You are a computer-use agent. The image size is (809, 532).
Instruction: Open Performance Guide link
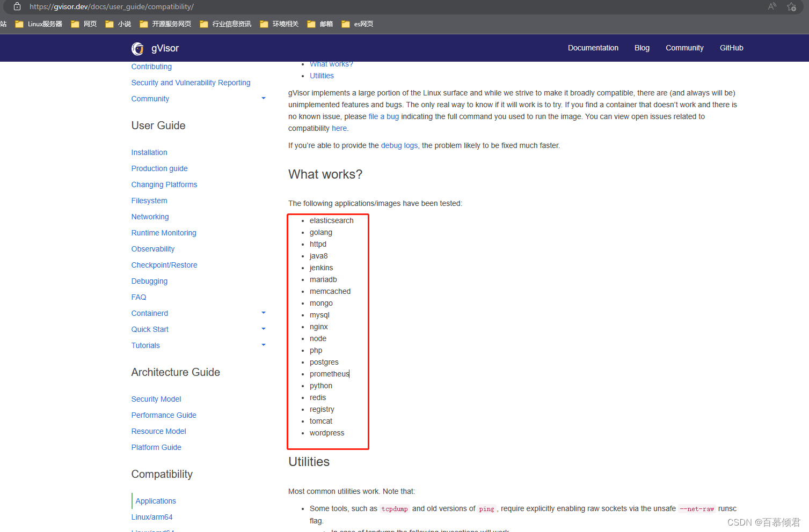[164, 415]
